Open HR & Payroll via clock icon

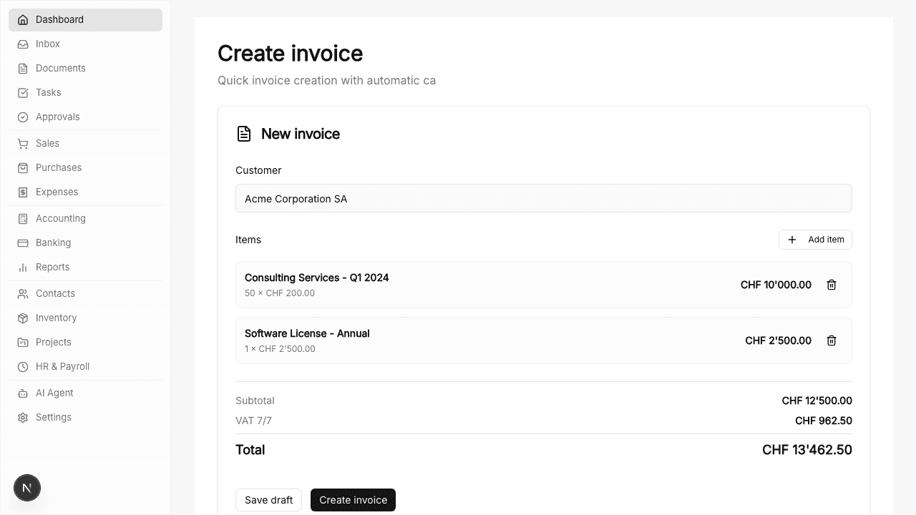(22, 366)
